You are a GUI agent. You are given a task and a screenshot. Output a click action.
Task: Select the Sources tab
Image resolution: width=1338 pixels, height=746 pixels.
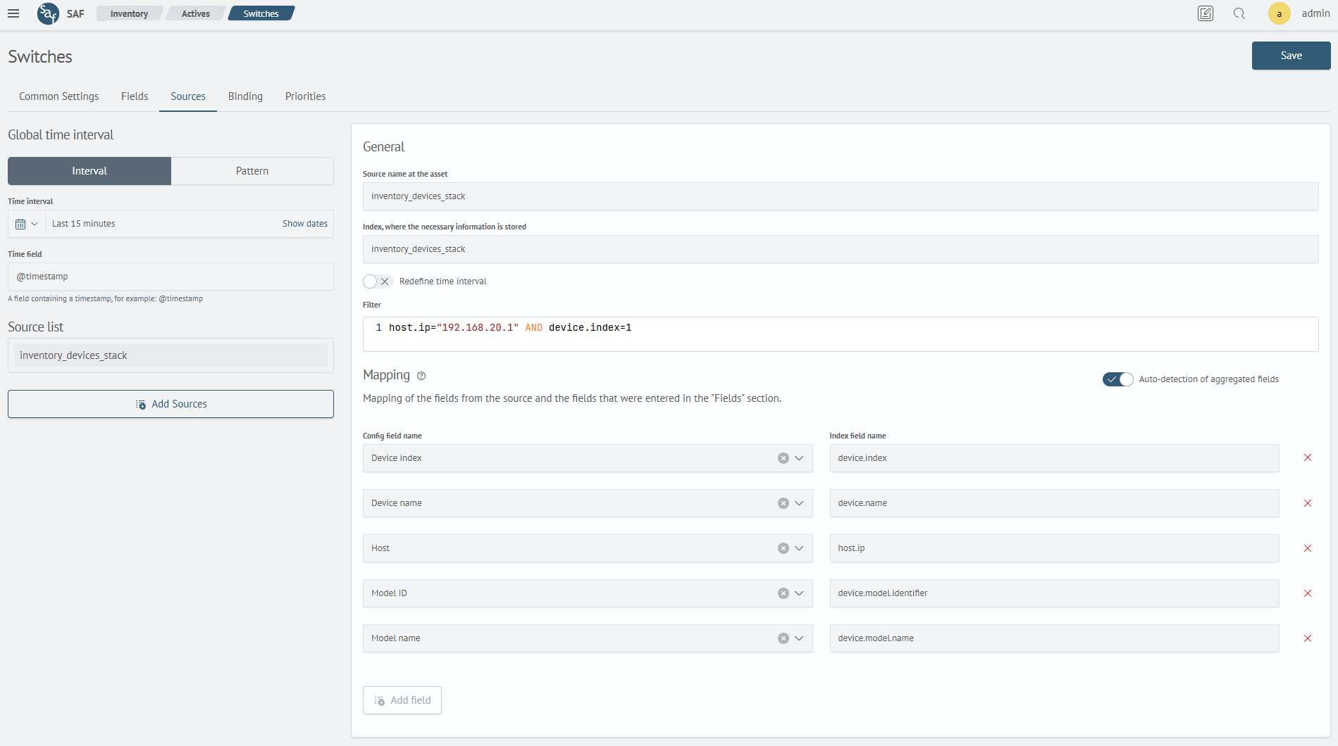click(x=188, y=96)
